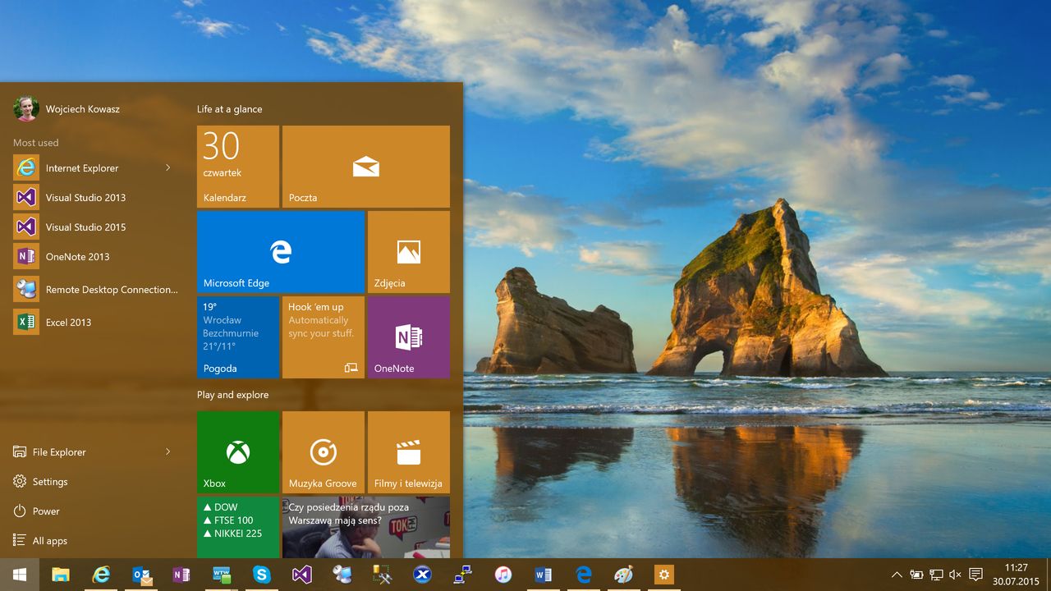Screen dimensions: 1051x591
Task: Expand File Explorer jump list arrow
Action: (x=168, y=451)
